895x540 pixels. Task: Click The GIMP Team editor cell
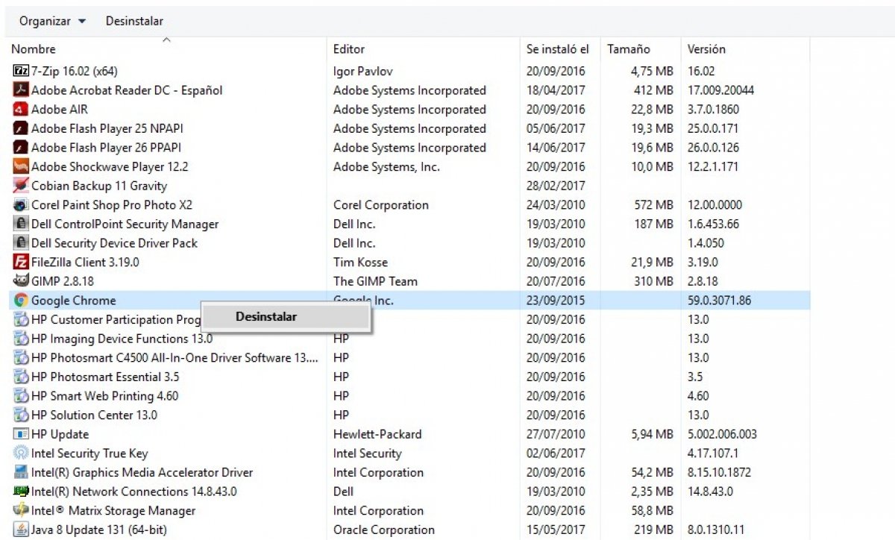click(375, 281)
